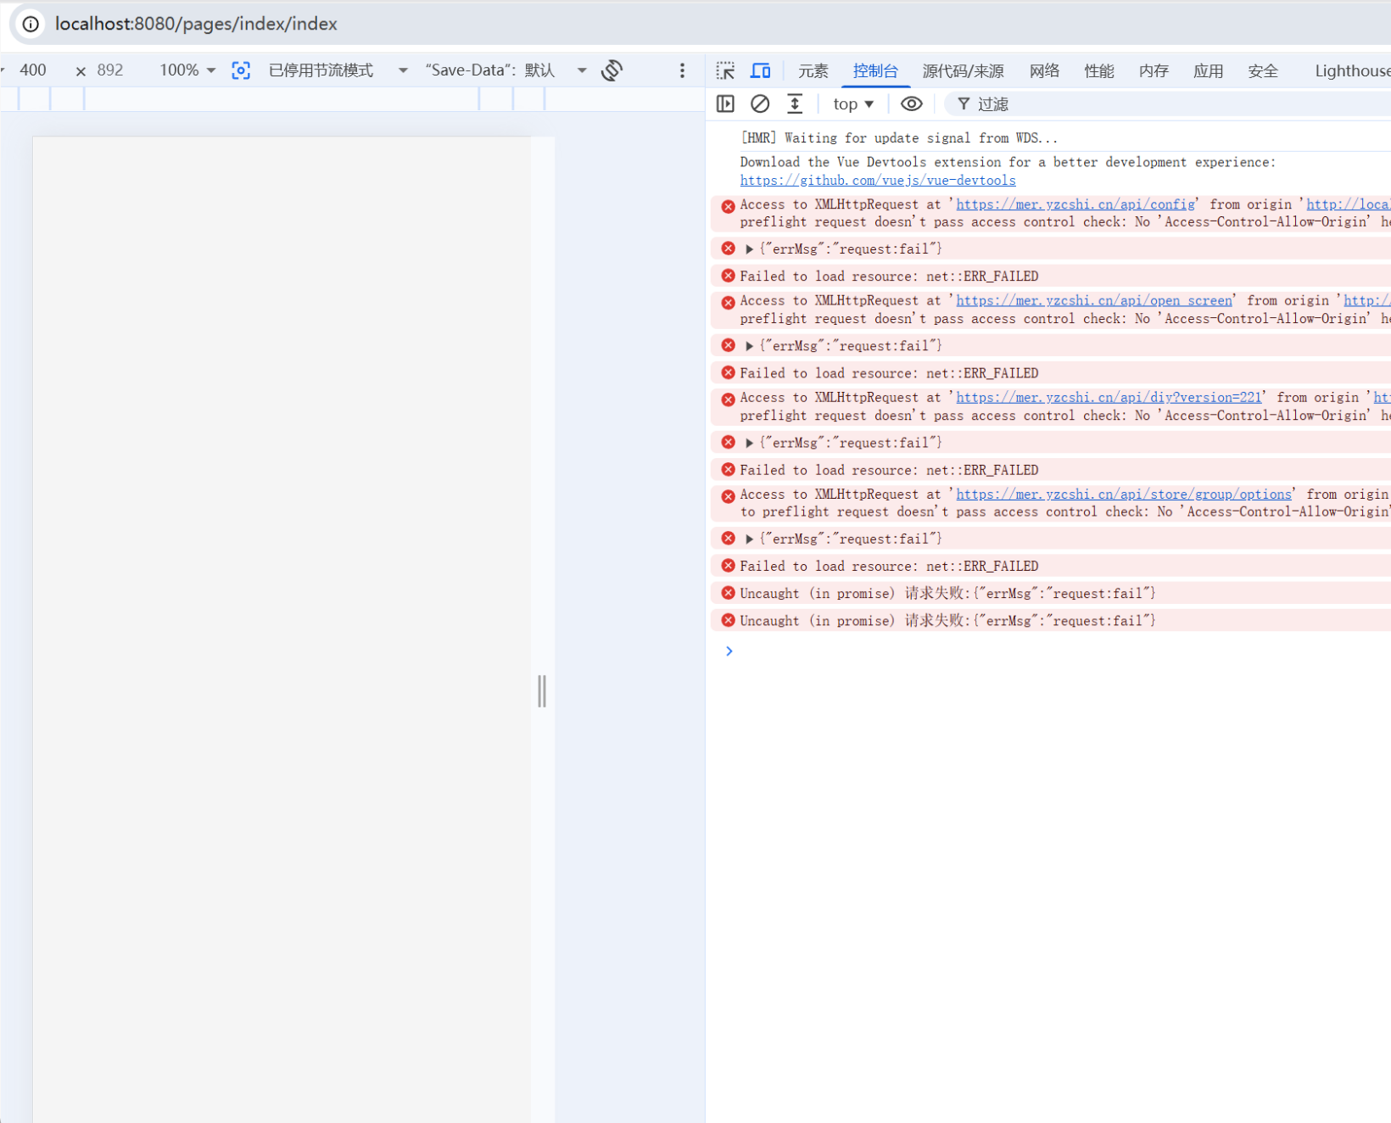Screen dimensions: 1391x1123
Task: Switch to the 源代码/来源 tab
Action: pyautogui.click(x=963, y=71)
